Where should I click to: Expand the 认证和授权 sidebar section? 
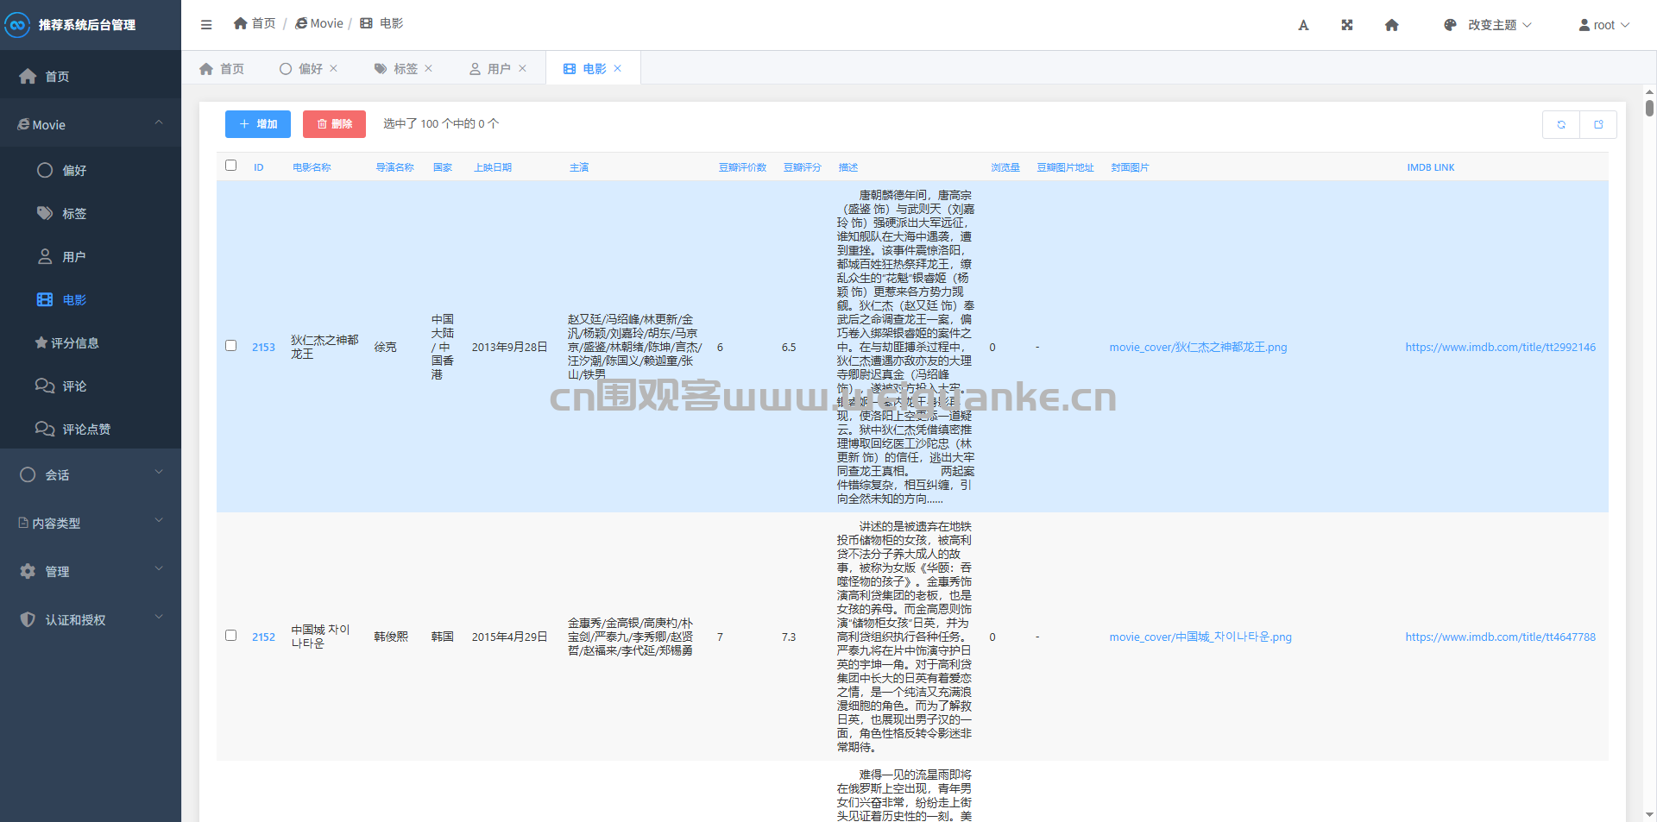pos(91,619)
